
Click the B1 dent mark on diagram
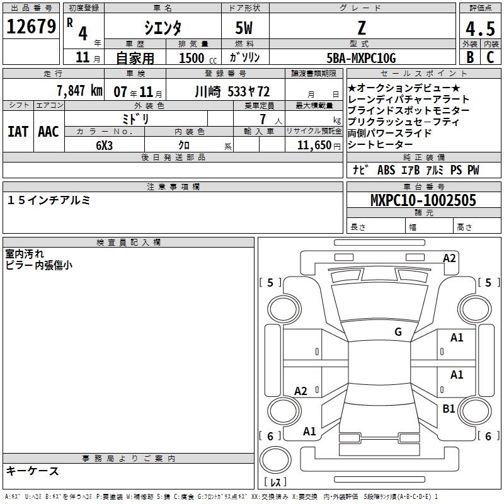point(449,409)
